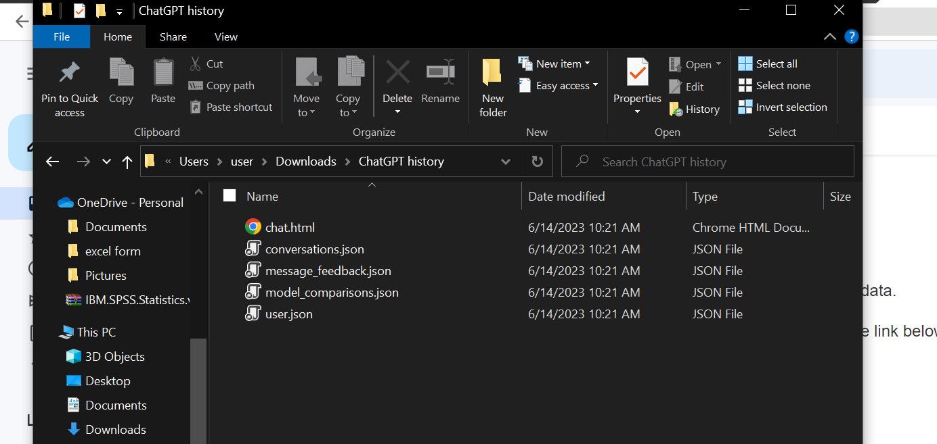Screen dimensions: 937x444
Task: Click the Search ChatGPT history field
Action: point(707,162)
